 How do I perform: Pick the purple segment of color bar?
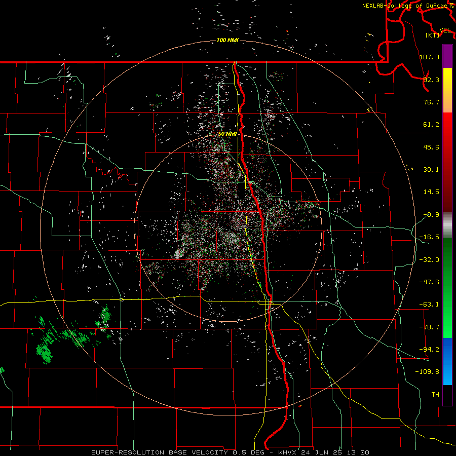447,56
